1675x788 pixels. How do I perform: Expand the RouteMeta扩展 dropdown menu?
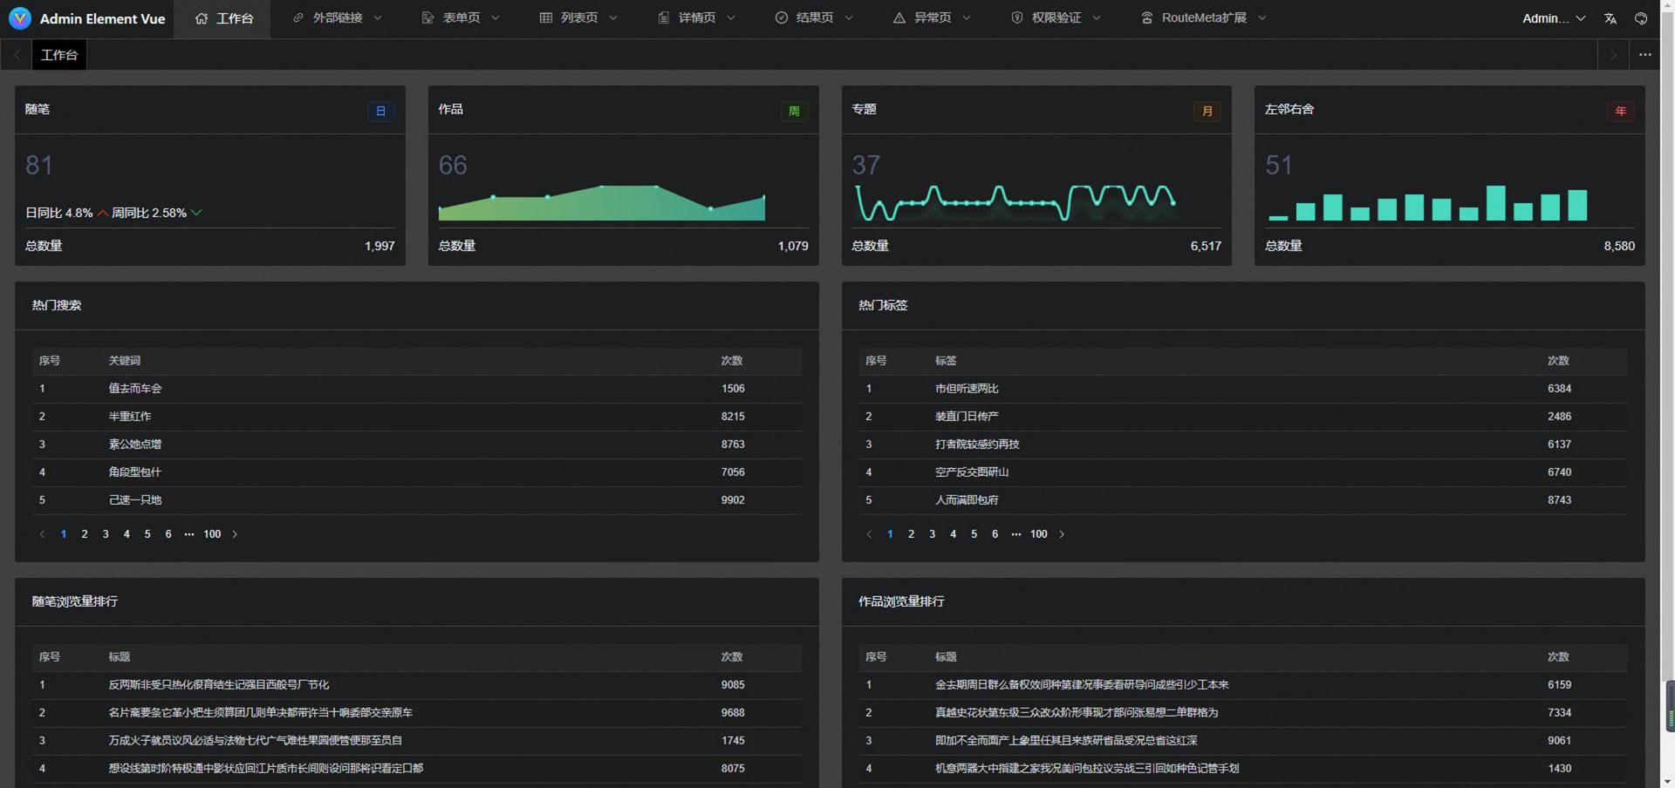pyautogui.click(x=1262, y=18)
